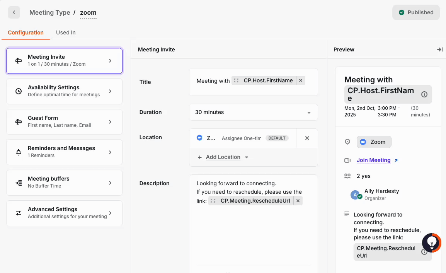Collapse the Preview panel with arrow icon
The width and height of the screenshot is (446, 273).
pos(439,49)
